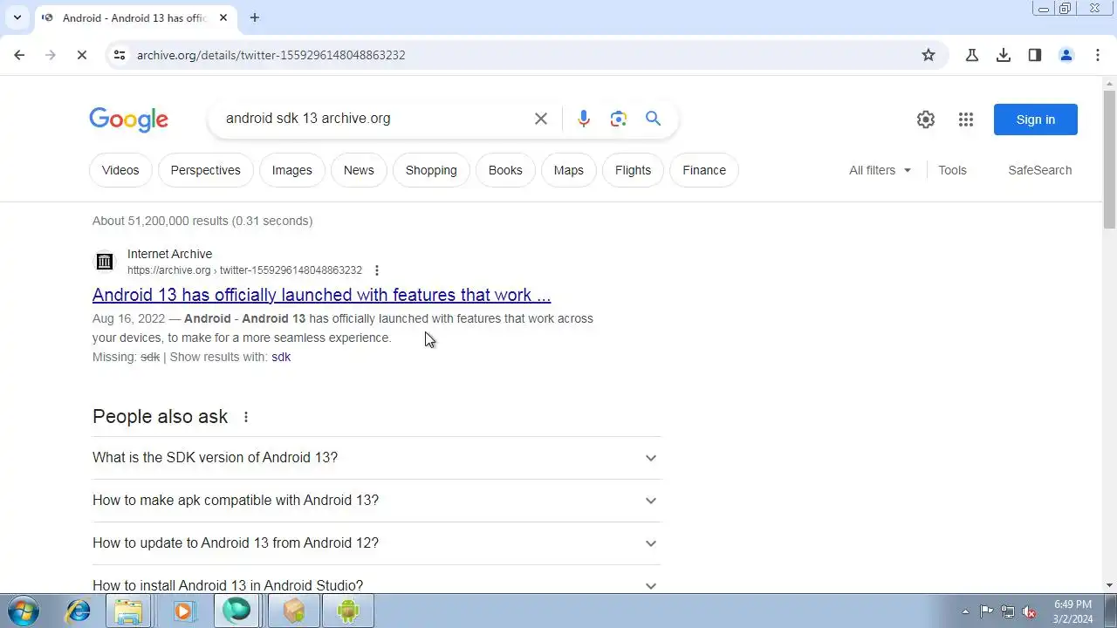This screenshot has width=1117, height=628.
Task: Select the Maps filter
Action: [x=569, y=170]
